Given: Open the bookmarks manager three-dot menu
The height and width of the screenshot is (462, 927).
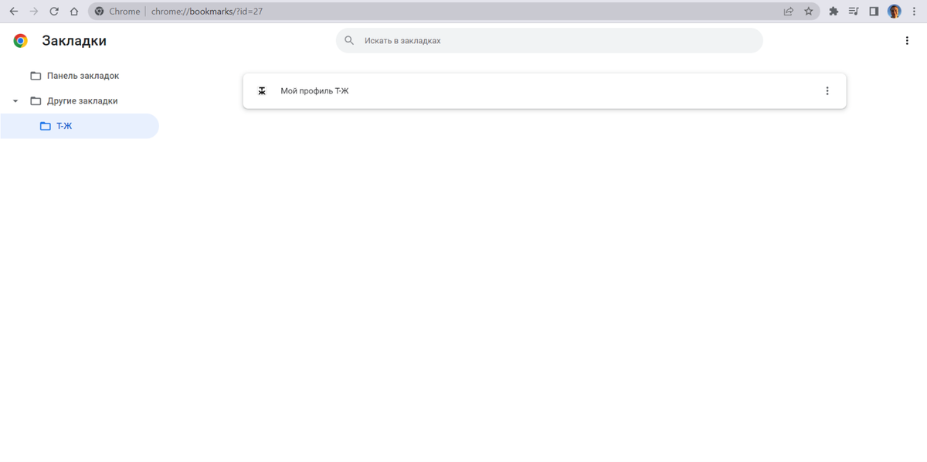Looking at the screenshot, I should (907, 41).
